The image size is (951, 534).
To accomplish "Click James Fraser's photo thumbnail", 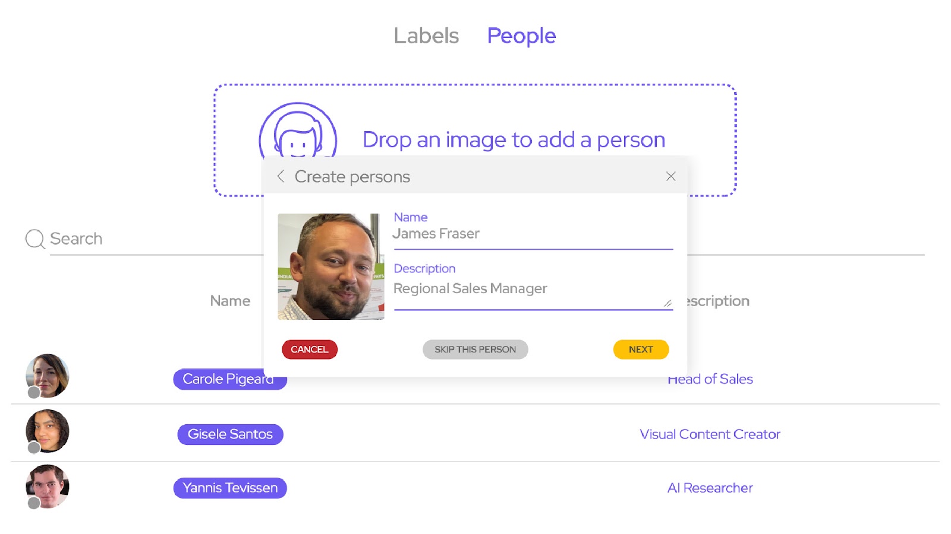I will point(329,267).
